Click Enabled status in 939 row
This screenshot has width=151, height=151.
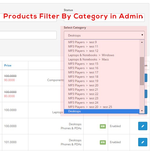pos(115,126)
